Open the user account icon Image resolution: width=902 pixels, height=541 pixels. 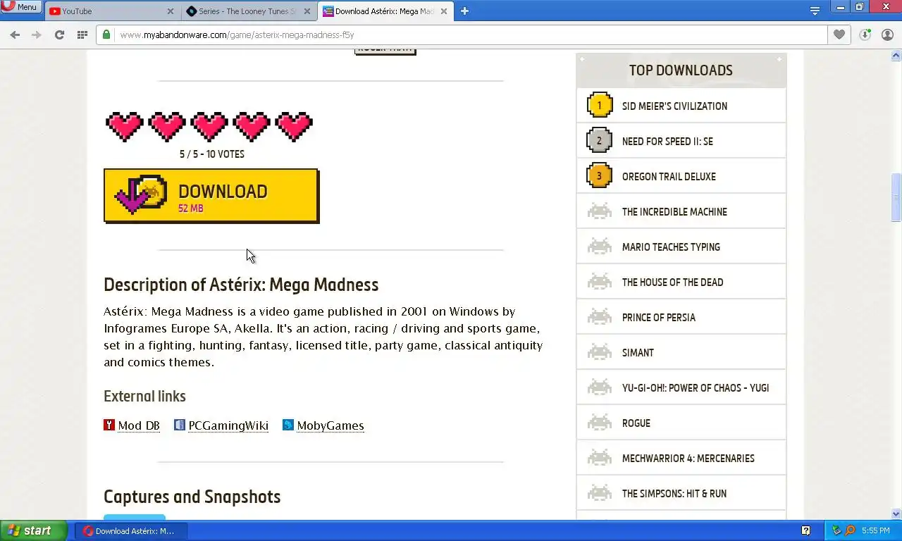887,35
